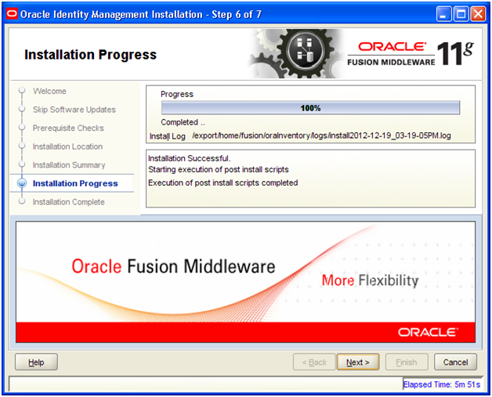Click 'Starting execution of post install scripts' line

point(219,170)
